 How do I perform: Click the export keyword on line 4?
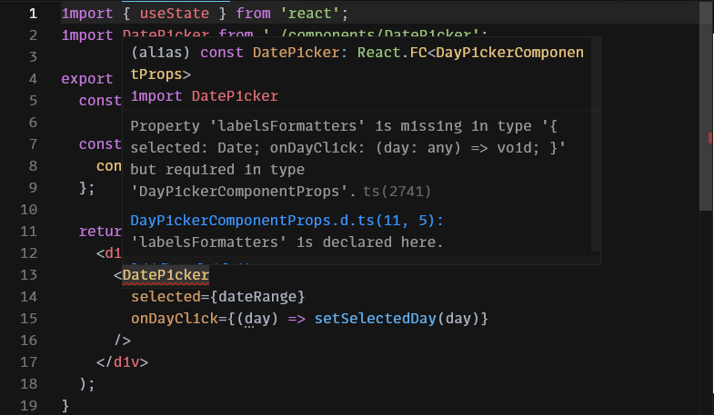[87, 79]
